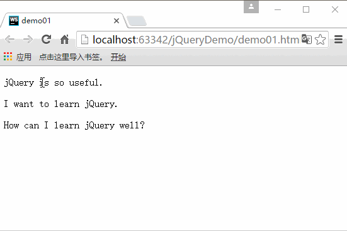Close the demo01 tab
Image resolution: width=347 pixels, height=231 pixels.
(x=117, y=21)
